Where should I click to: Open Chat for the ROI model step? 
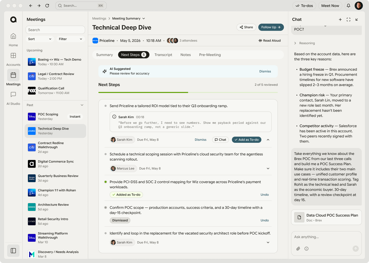220,140
